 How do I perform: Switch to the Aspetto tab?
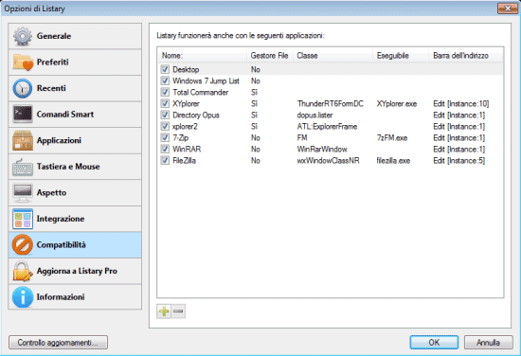[75, 192]
